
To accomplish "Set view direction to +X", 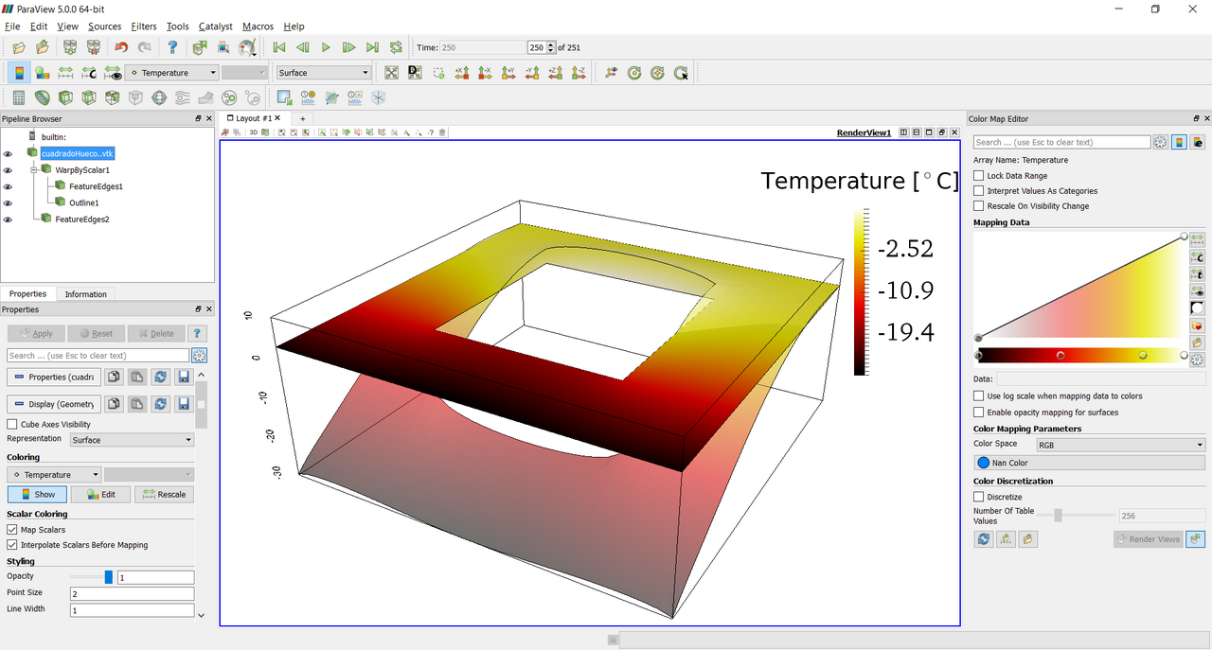I will click(x=462, y=73).
